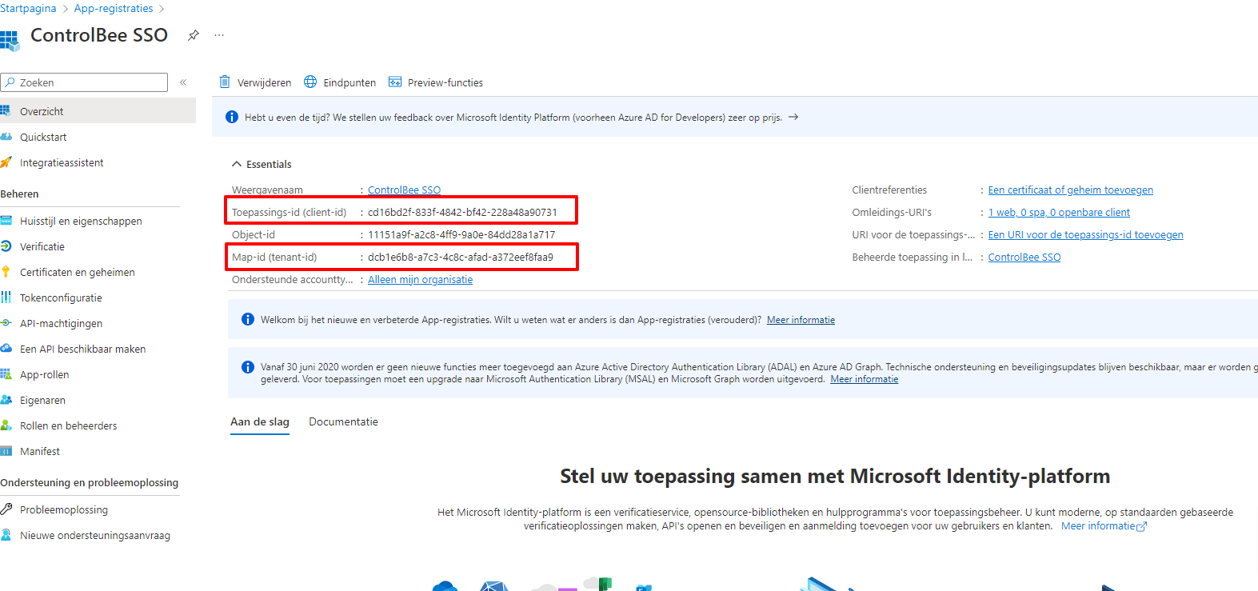Screen dimensions: 1258x591
Task: Click Alleen mijn organisatie link
Action: (x=420, y=279)
